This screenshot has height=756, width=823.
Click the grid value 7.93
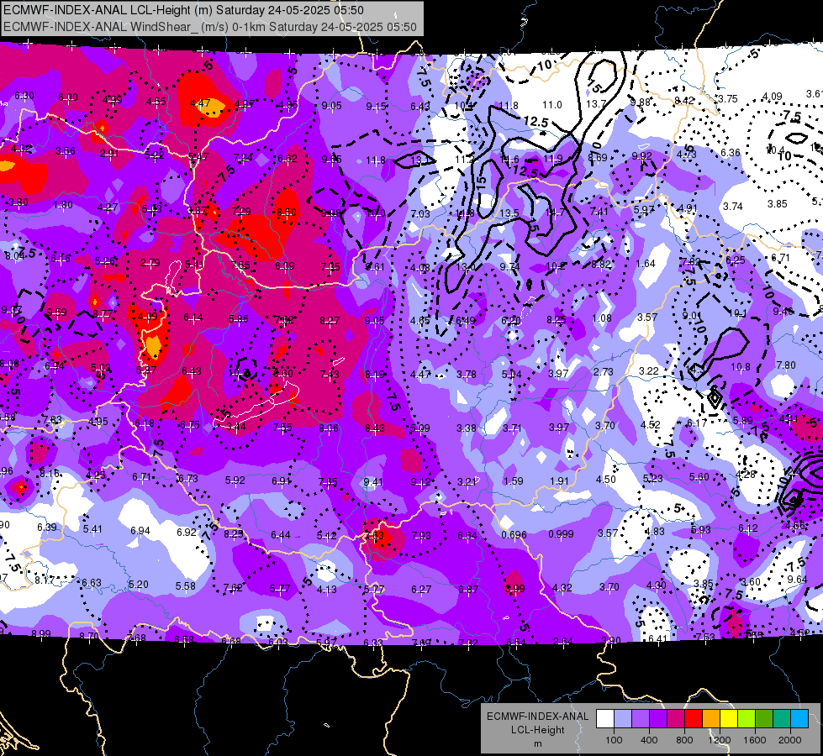[x=421, y=536]
